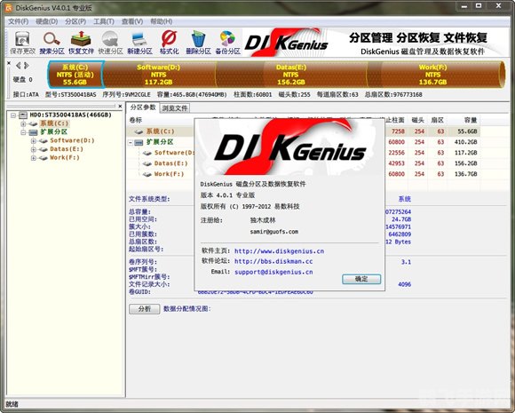This screenshot has height=413, width=515.
Task: Switch to the 分区参数 tab
Action: (143, 107)
